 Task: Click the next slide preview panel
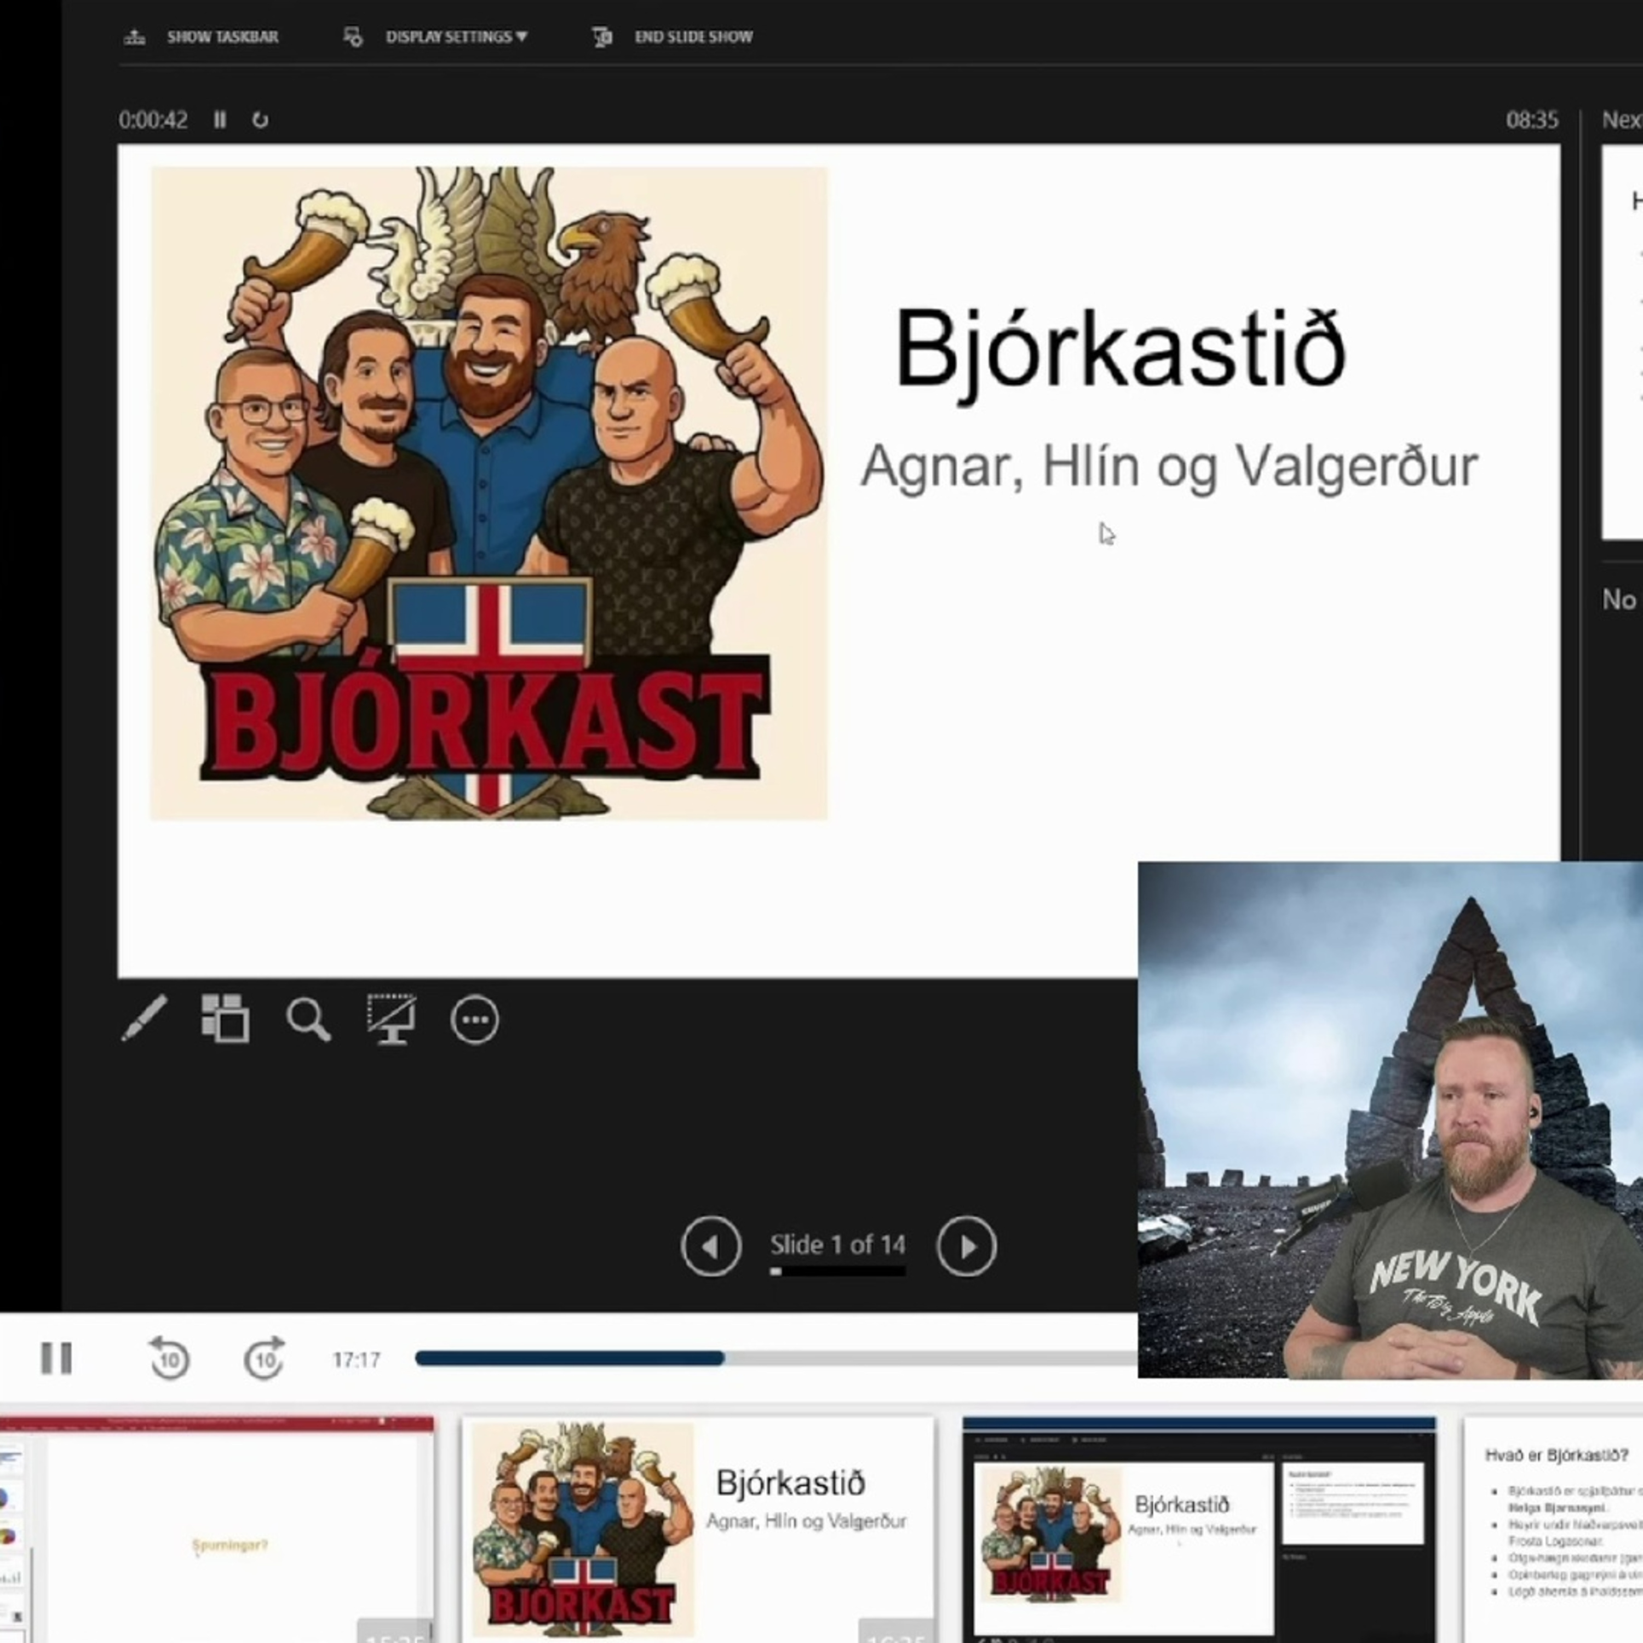(x=1623, y=342)
